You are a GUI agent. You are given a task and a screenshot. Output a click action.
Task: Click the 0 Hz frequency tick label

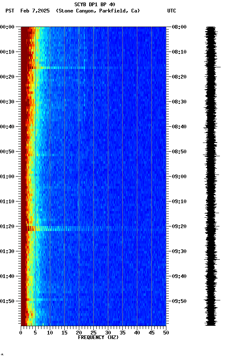tap(21, 333)
